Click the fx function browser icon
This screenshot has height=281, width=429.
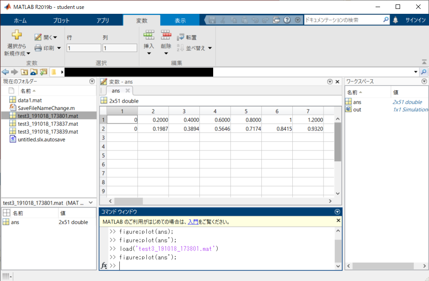pos(104,265)
